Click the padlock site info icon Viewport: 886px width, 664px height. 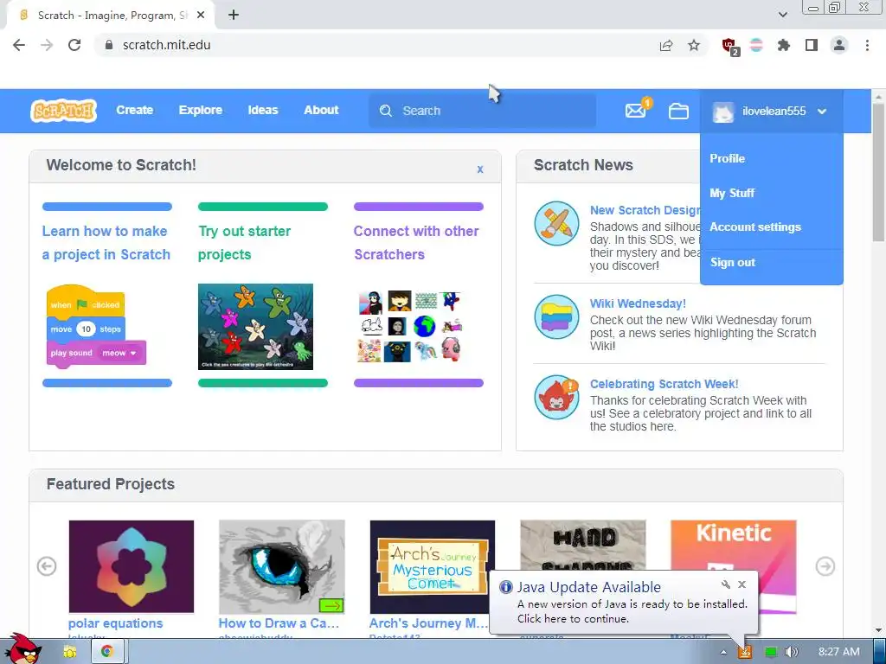click(x=109, y=45)
